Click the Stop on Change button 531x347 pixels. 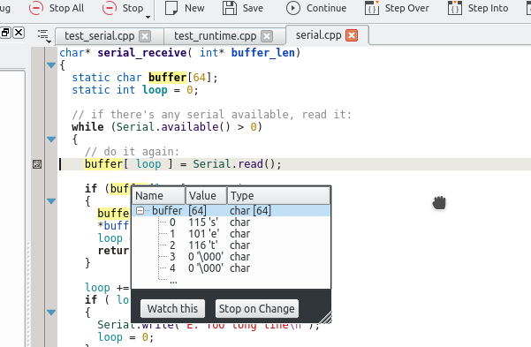coord(257,308)
